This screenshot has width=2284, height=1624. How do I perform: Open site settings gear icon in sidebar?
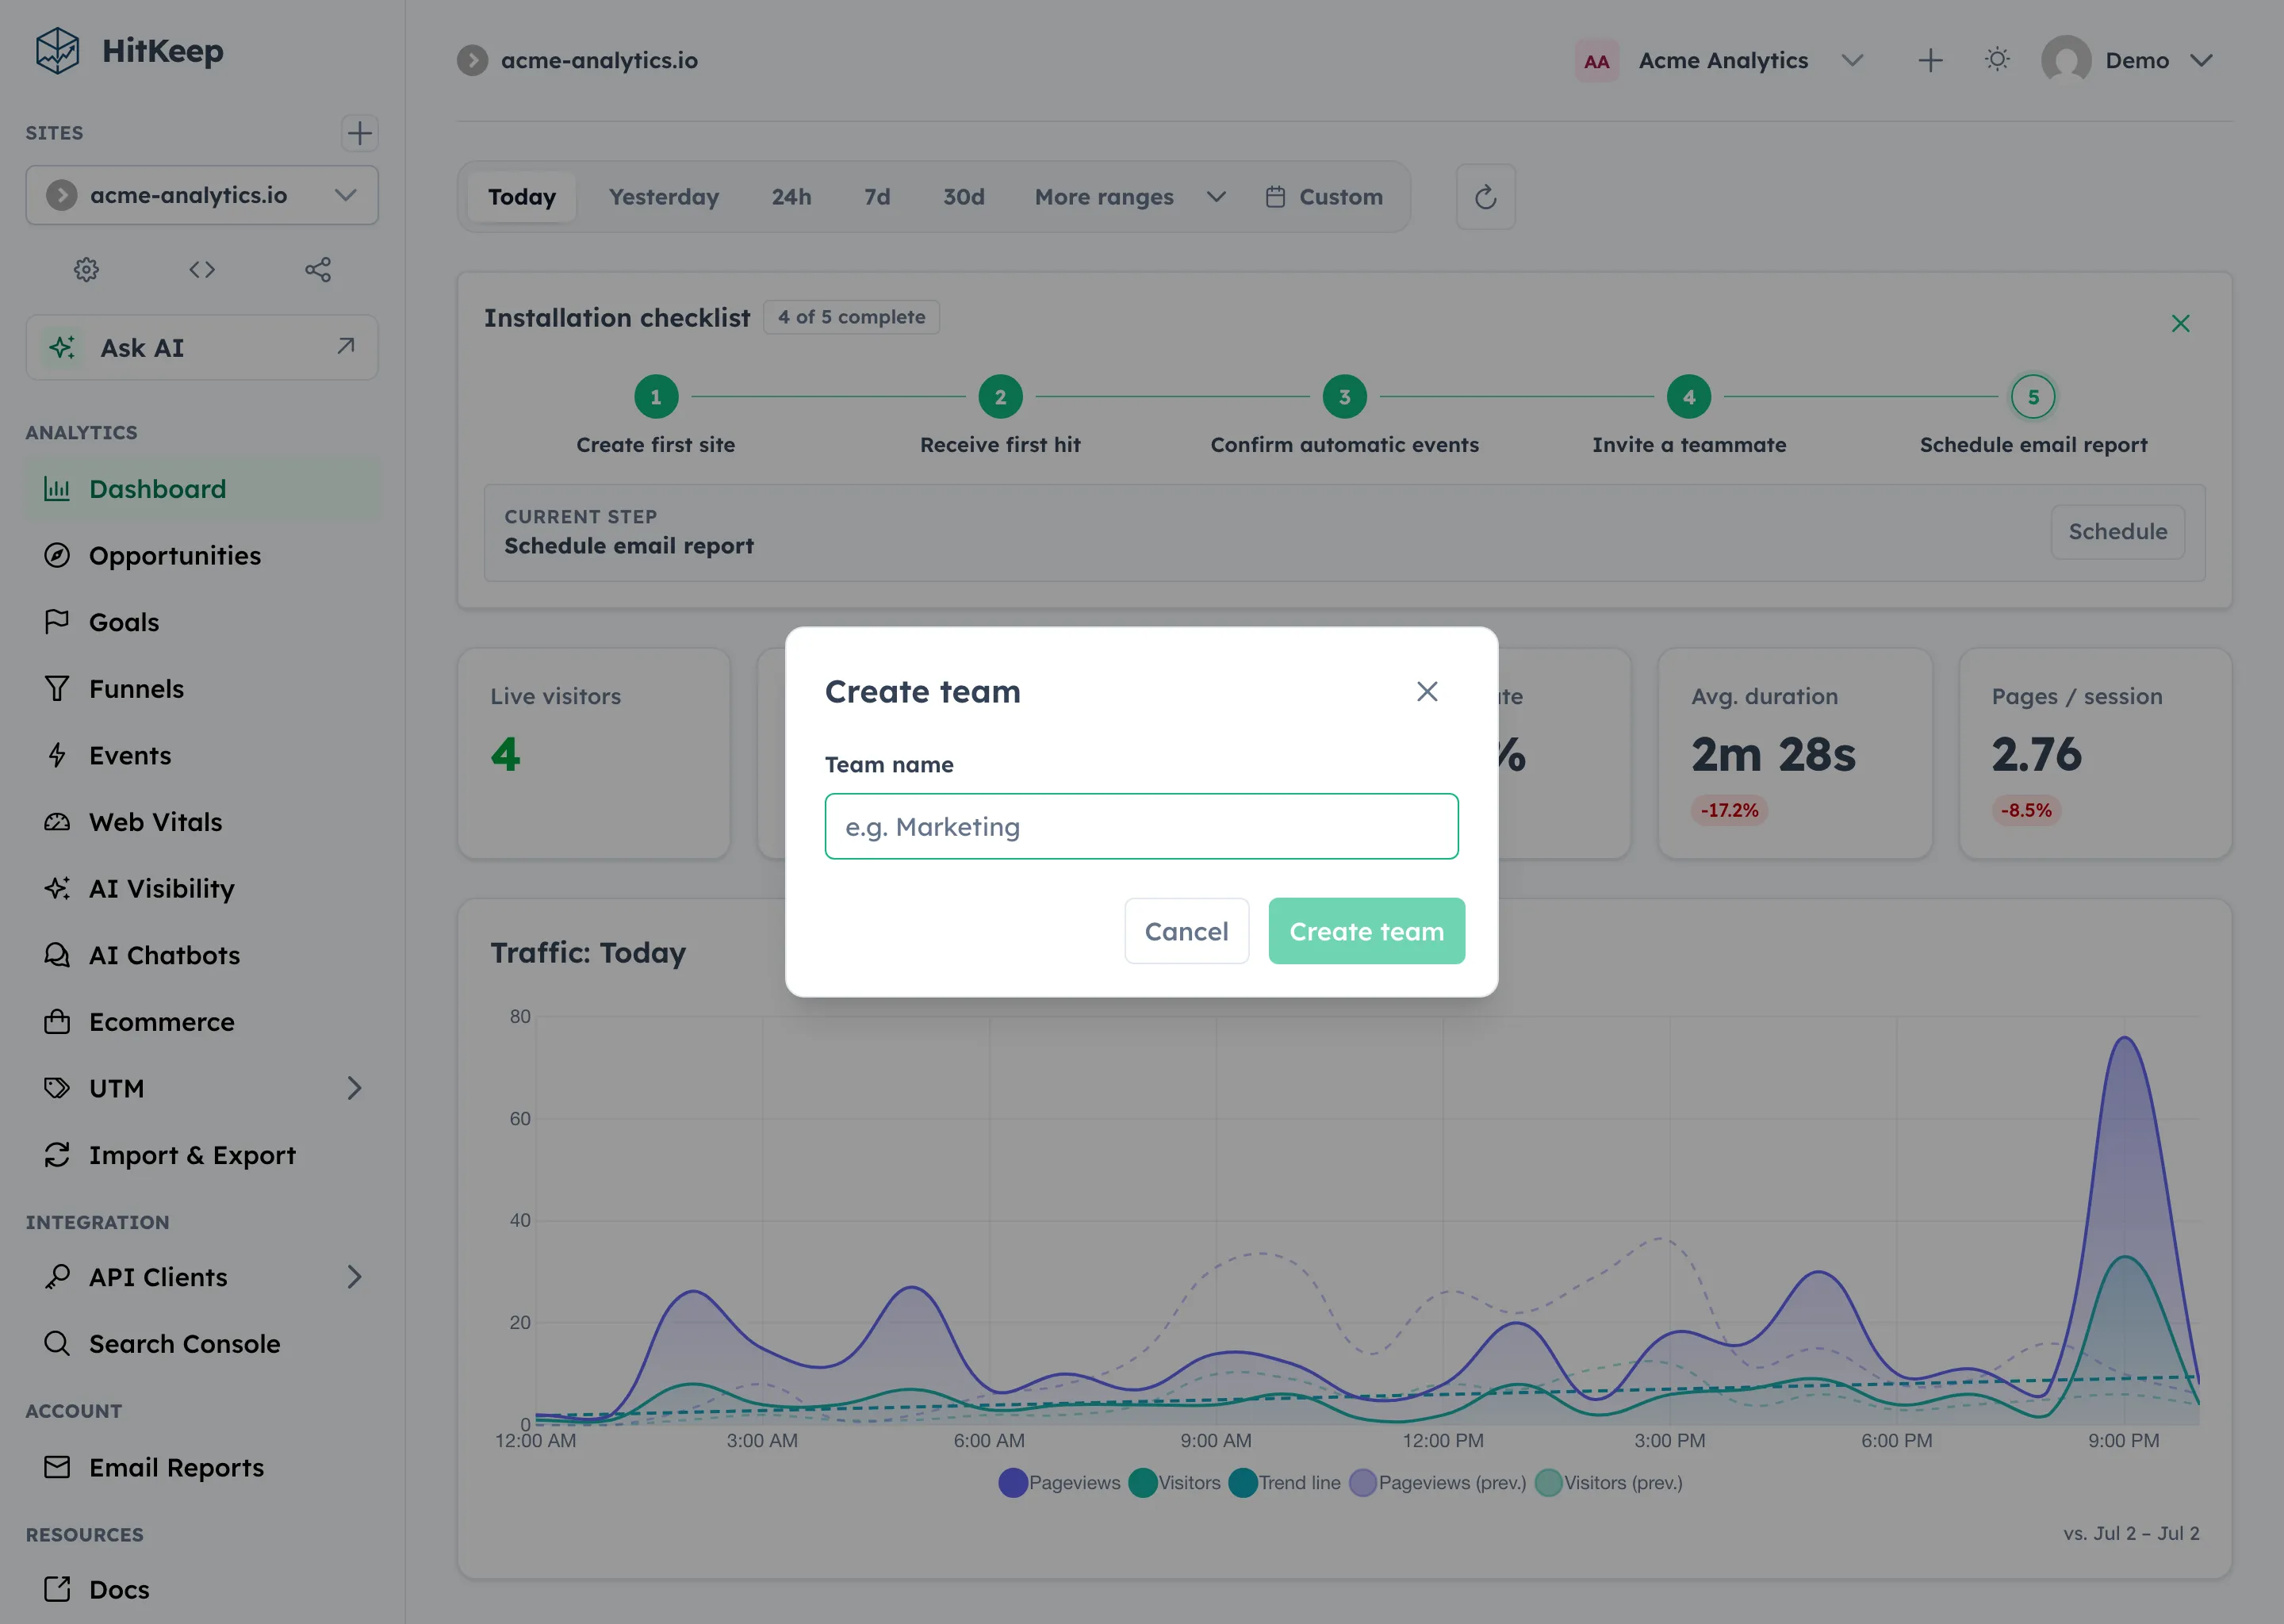[x=86, y=269]
